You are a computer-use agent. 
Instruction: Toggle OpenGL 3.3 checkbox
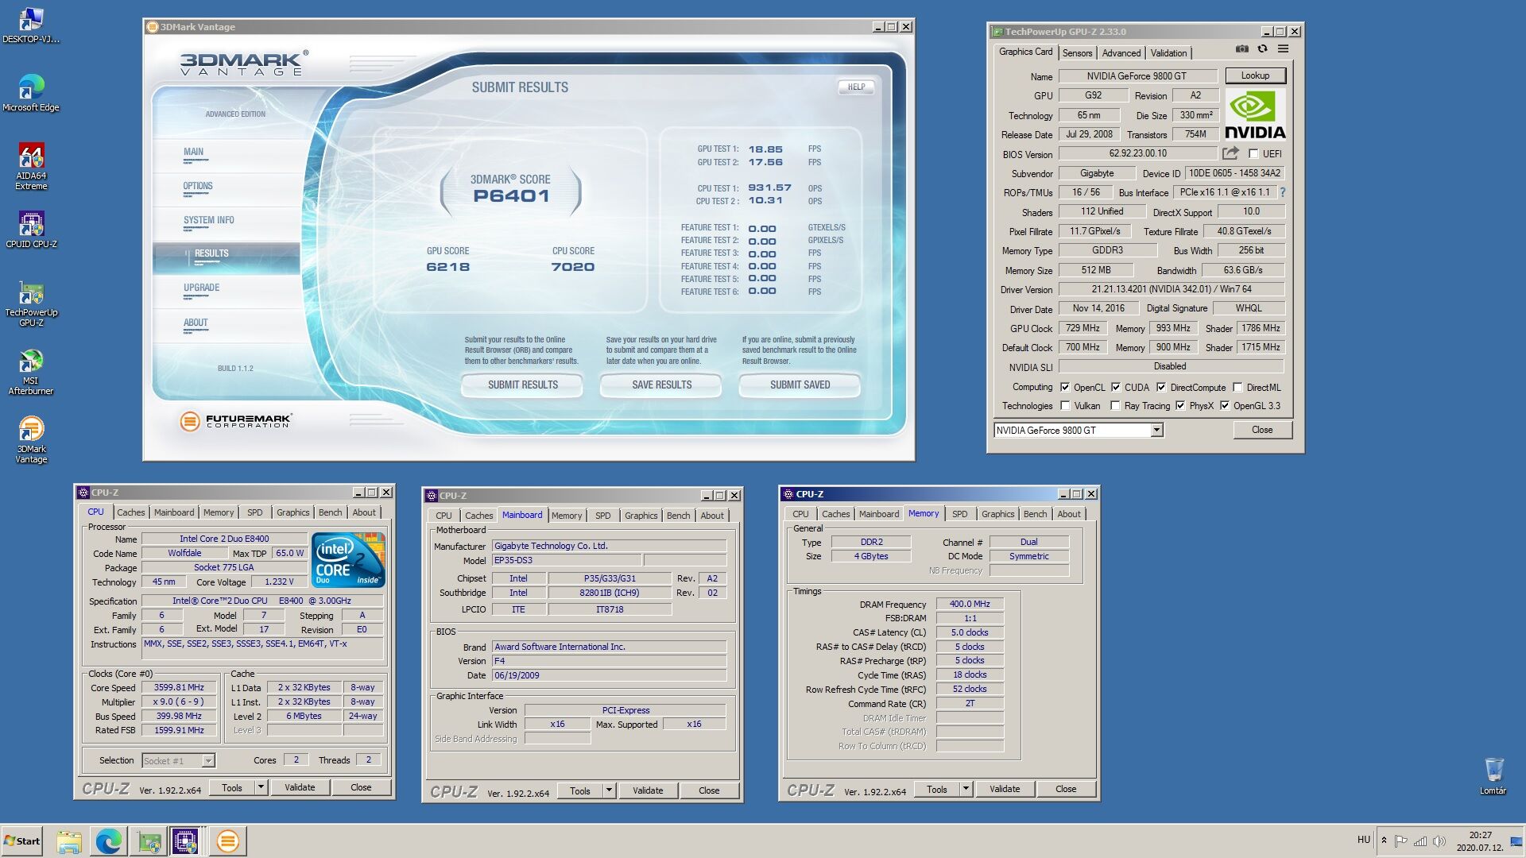point(1225,405)
